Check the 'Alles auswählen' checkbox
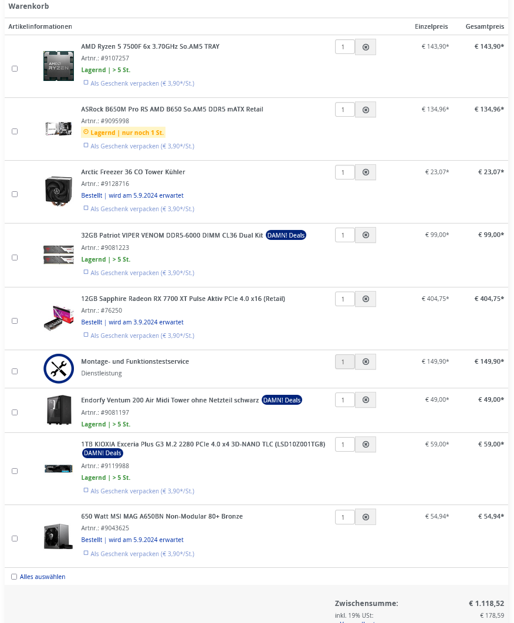Viewport: 514px width, 623px height. tap(13, 577)
